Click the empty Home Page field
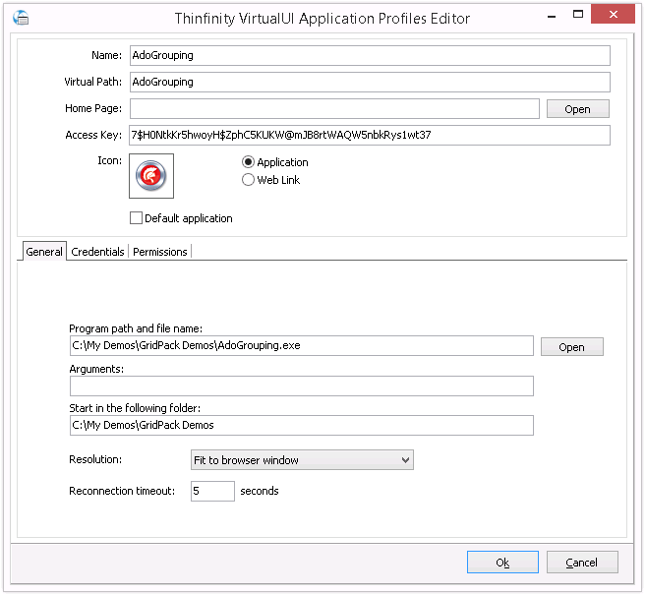 coord(334,109)
